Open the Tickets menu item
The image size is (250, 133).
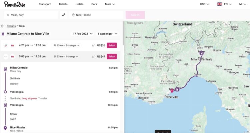[63, 4]
